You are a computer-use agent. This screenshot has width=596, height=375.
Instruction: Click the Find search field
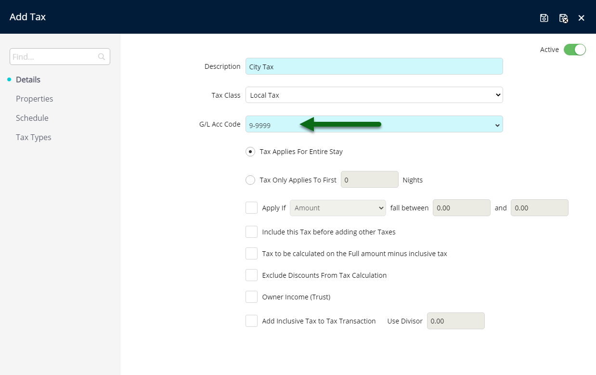click(x=60, y=56)
